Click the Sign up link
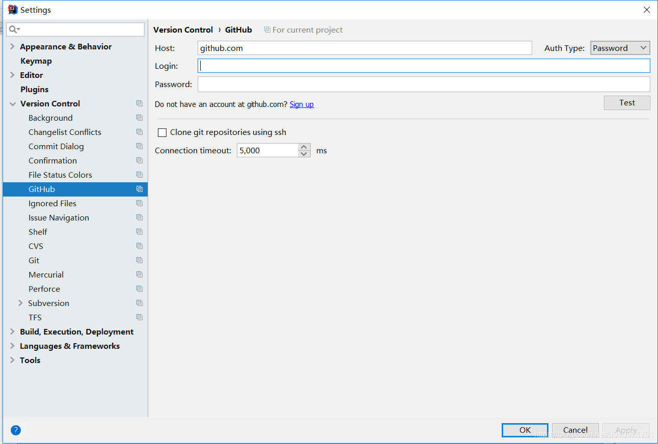This screenshot has width=658, height=444. pyautogui.click(x=301, y=104)
